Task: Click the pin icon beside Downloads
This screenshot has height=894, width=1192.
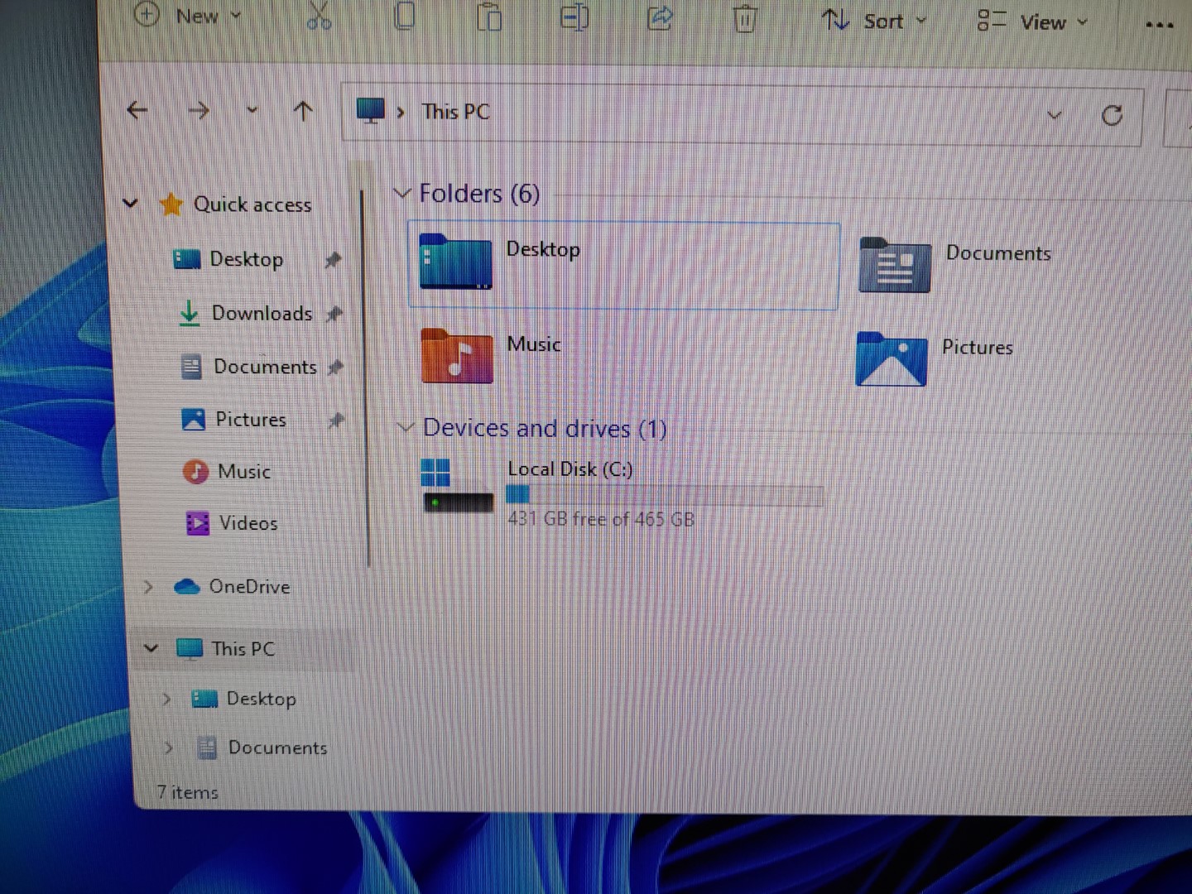Action: coord(334,314)
